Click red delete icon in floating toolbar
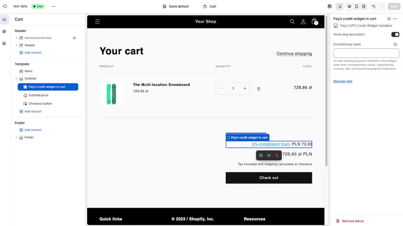 tap(277, 155)
